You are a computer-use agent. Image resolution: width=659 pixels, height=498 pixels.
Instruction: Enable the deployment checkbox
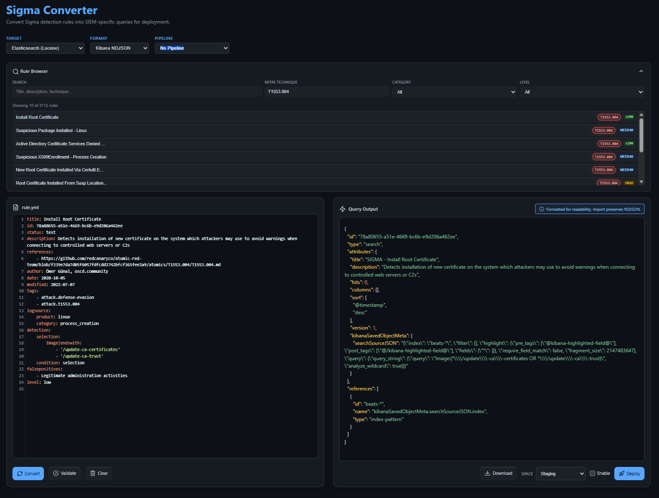[592, 474]
